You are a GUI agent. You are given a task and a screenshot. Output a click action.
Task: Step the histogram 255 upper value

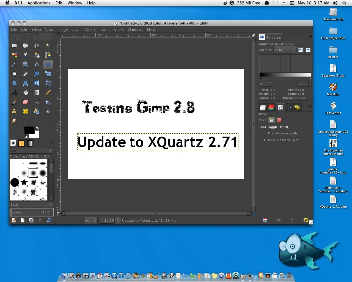pos(310,84)
